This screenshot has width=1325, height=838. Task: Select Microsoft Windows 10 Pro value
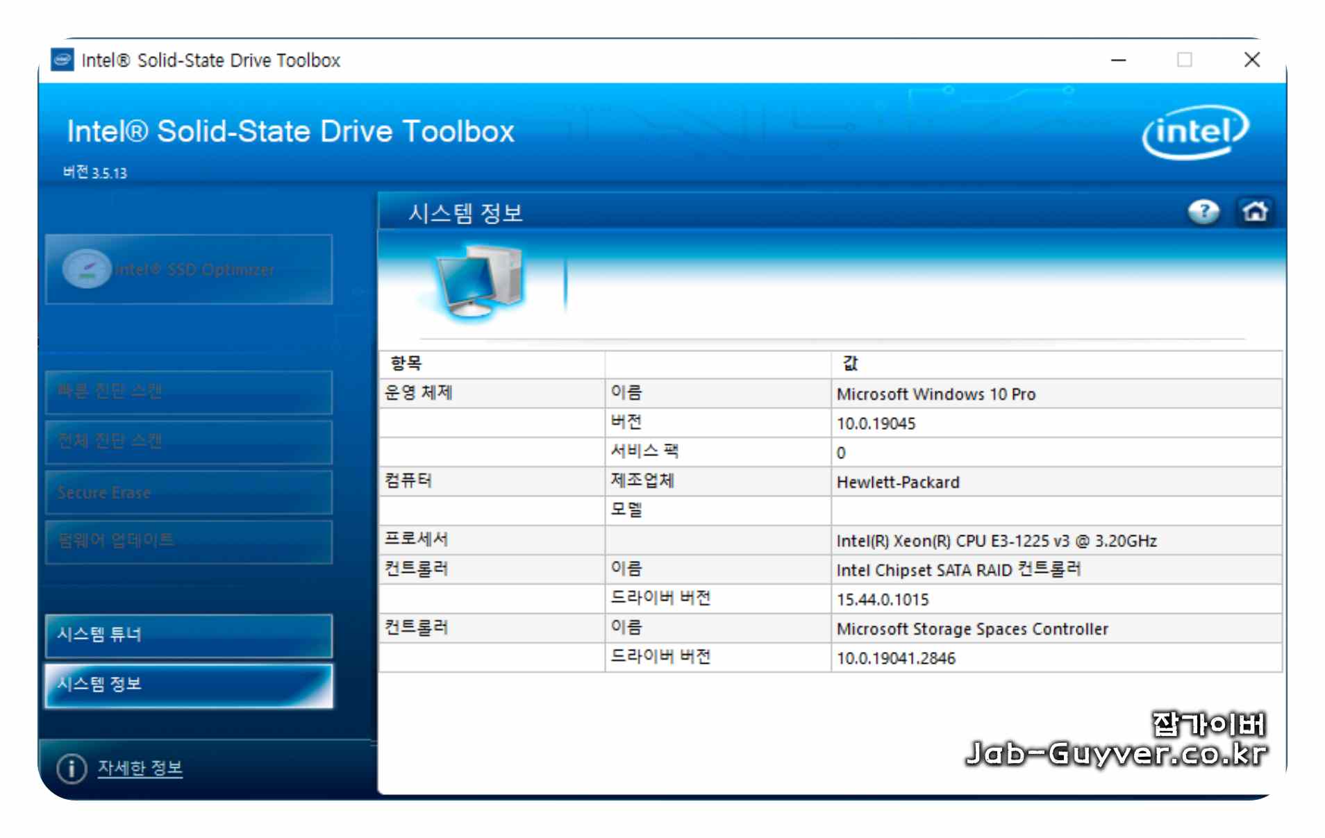[x=1056, y=394]
